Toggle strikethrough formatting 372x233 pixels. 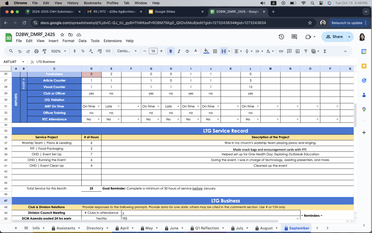click(187, 51)
